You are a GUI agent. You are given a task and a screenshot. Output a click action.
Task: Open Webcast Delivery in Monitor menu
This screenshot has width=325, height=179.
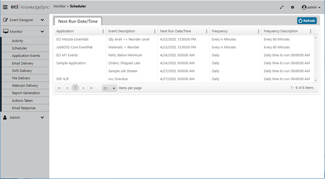click(26, 85)
